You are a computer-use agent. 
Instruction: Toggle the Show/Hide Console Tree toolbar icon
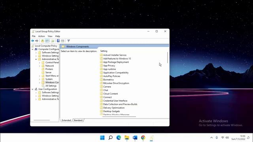point(47,41)
